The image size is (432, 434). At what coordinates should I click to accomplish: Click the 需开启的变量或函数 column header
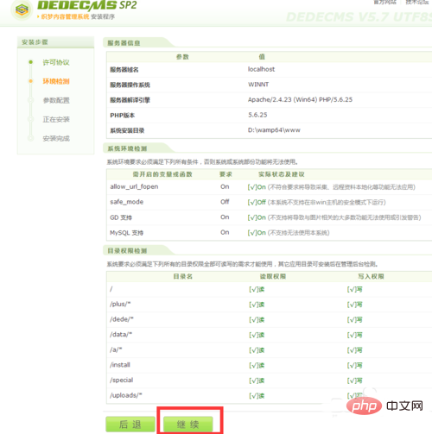coord(162,174)
